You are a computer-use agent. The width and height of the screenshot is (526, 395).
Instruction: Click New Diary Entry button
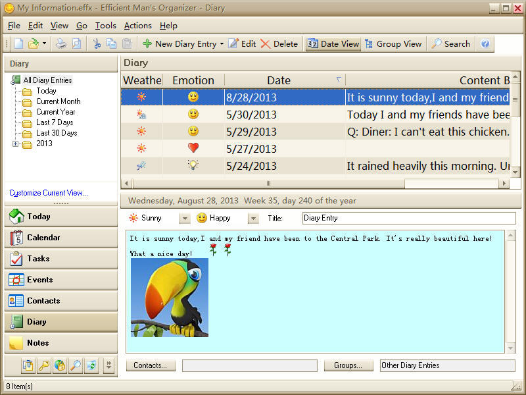(179, 43)
